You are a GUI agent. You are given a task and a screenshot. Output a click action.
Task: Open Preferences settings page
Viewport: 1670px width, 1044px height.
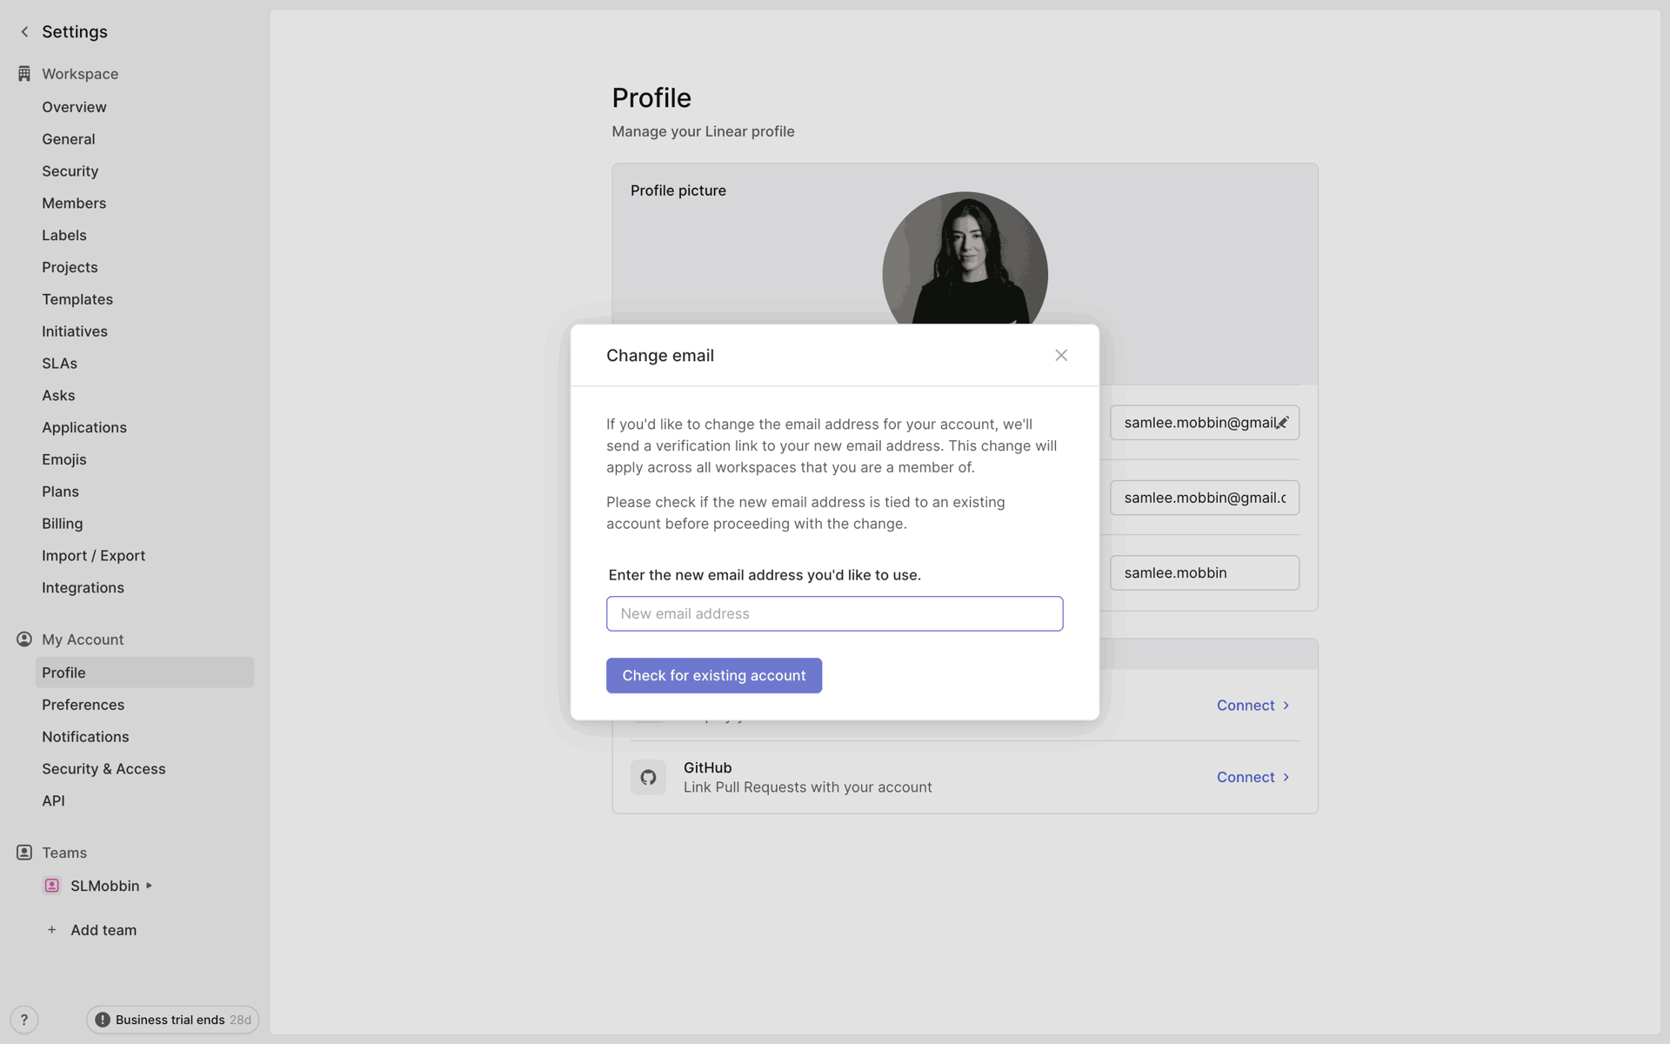click(x=83, y=705)
